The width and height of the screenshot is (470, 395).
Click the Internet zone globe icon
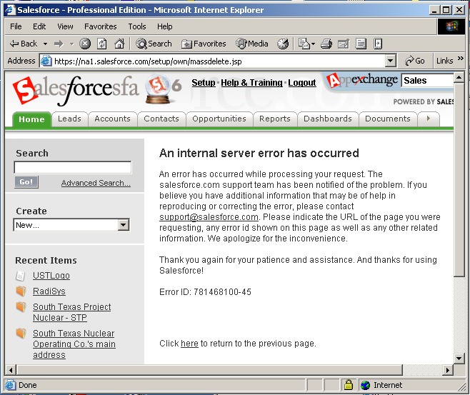365,385
